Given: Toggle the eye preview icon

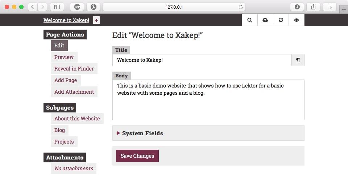Looking at the screenshot, I should (x=297, y=20).
